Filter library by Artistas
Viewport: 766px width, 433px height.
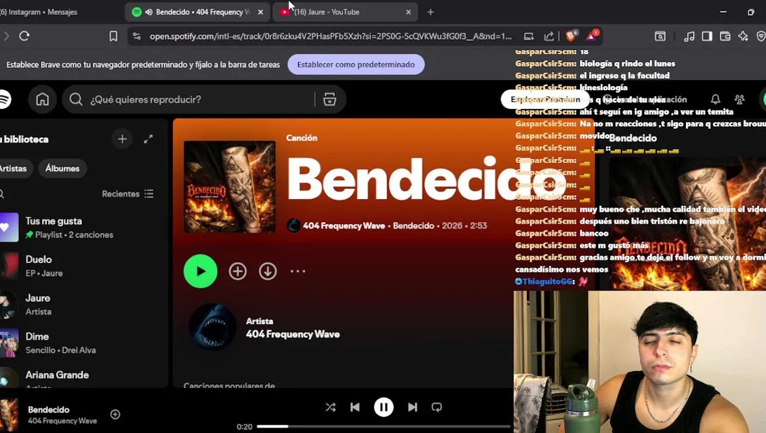pos(13,168)
